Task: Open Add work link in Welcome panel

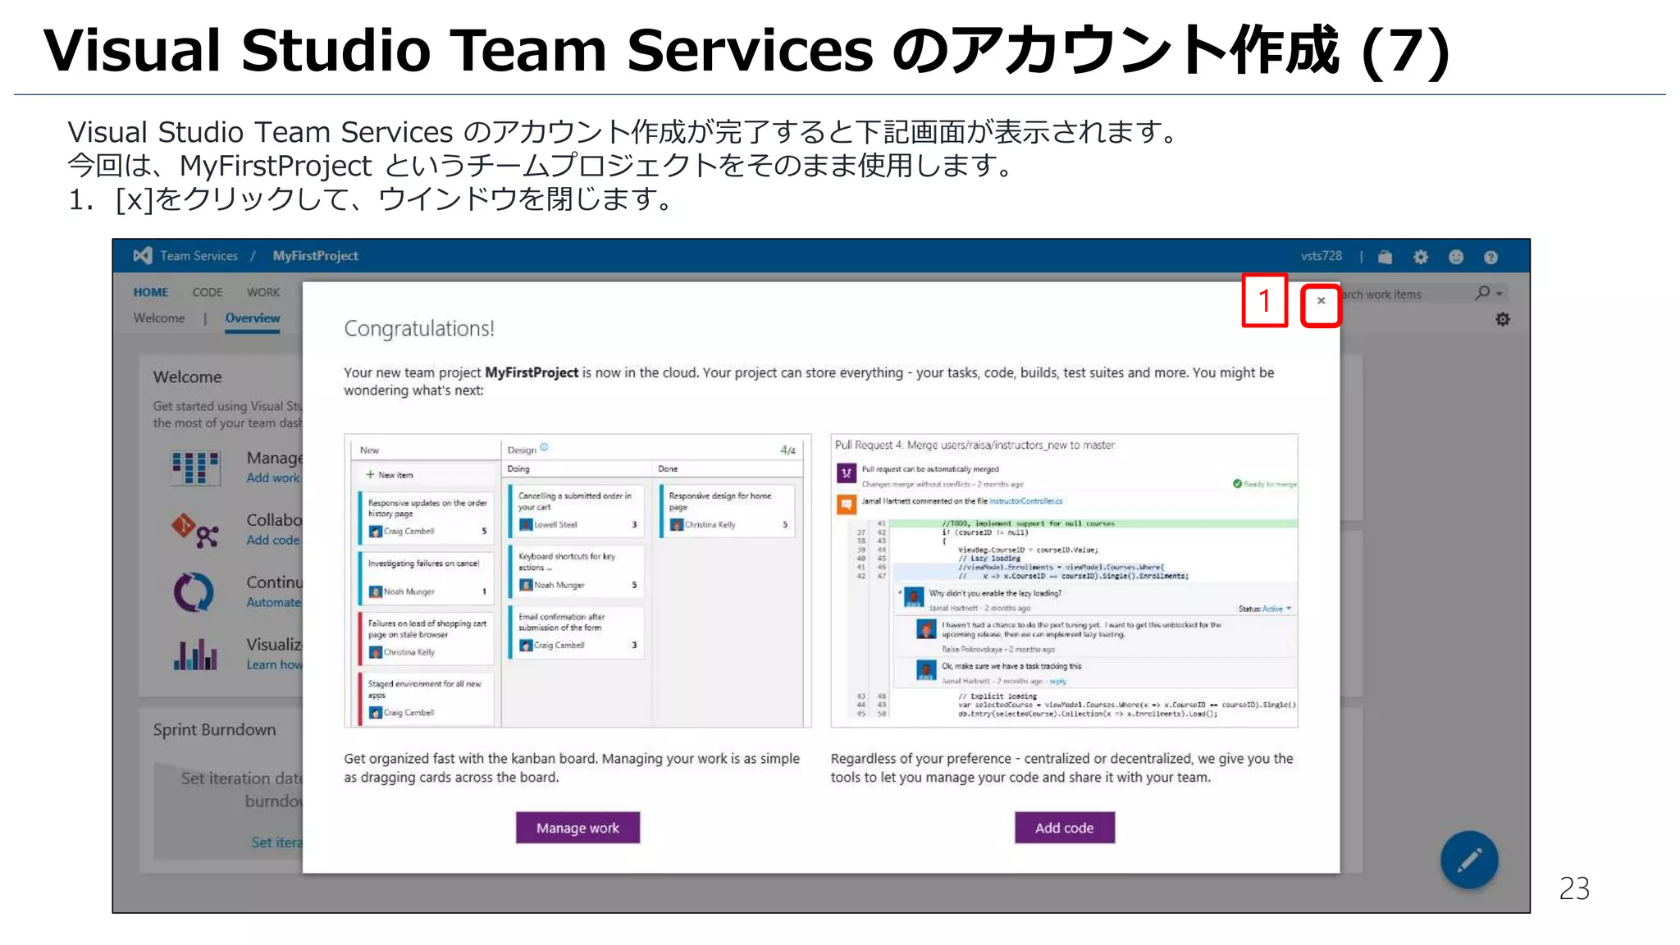Action: [x=274, y=478]
